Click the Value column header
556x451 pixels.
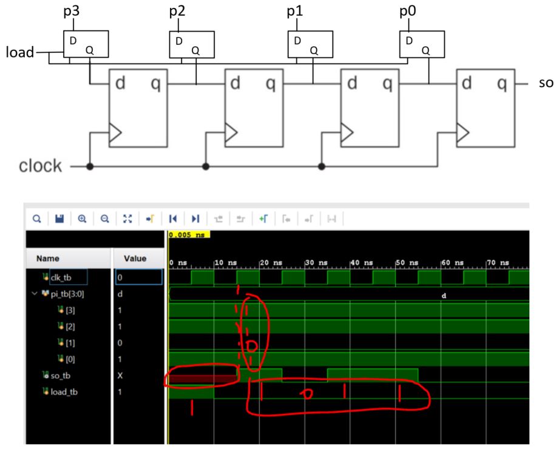(135, 258)
